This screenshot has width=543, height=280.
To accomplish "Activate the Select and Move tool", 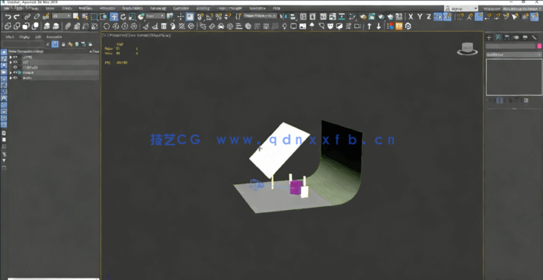I will tap(114, 16).
